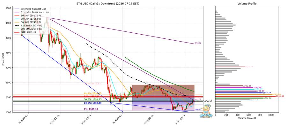The image size is (287, 127).
Task: Click the 3794.82 resistance line end label
Action: 198,43
